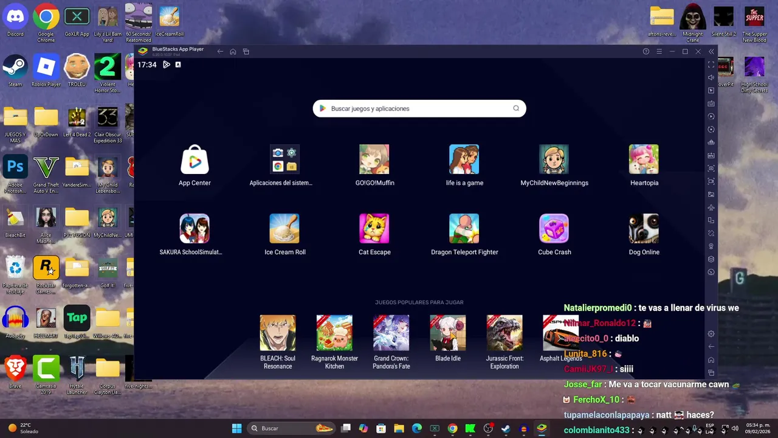
Task: Open the weather widget showing 22°C Soleado
Action: pos(22,428)
